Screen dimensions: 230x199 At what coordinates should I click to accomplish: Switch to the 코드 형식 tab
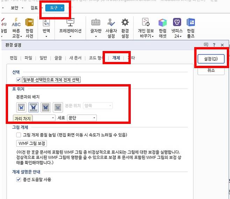(96, 58)
